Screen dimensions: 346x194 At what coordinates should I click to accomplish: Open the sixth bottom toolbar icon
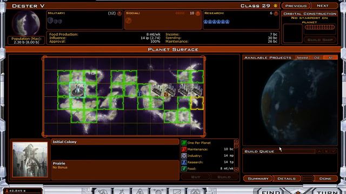tap(196, 191)
